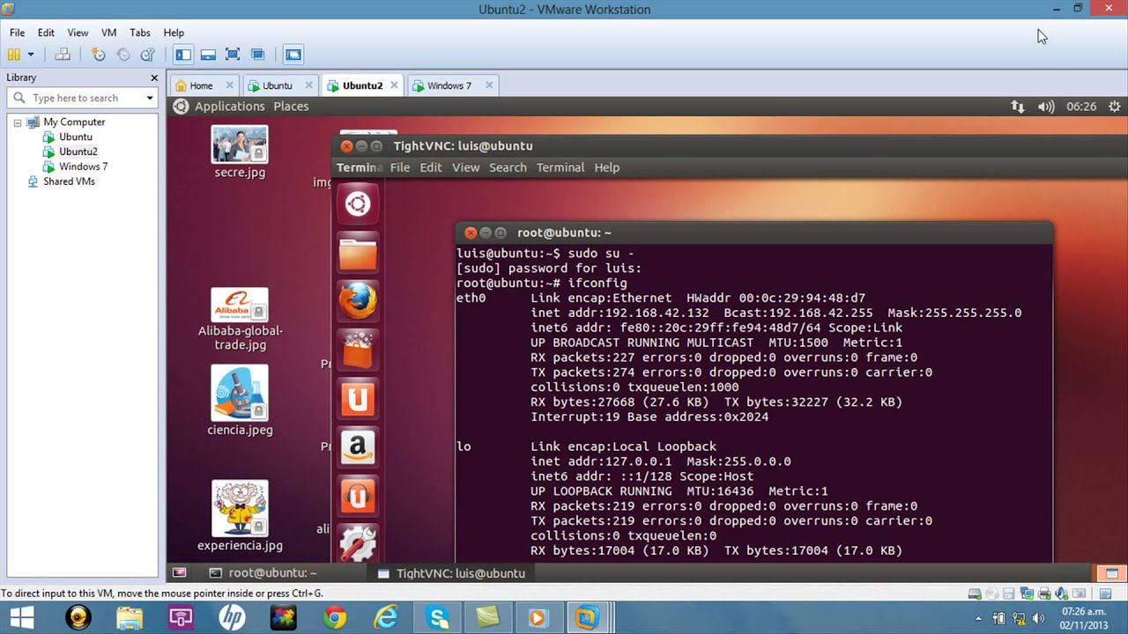Open the Ubuntu Applications menu
This screenshot has height=634, width=1128.
click(229, 107)
